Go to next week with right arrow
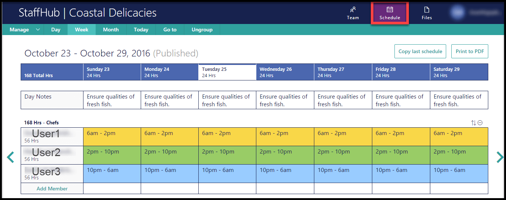 (x=500, y=157)
